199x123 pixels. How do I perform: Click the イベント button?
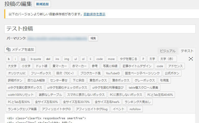point(118,109)
